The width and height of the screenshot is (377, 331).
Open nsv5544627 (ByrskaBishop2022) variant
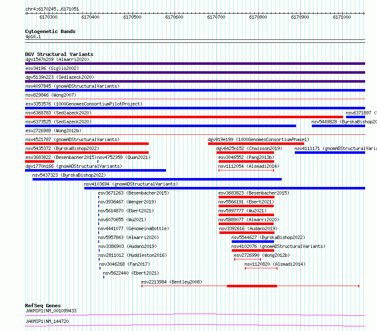(x=268, y=237)
